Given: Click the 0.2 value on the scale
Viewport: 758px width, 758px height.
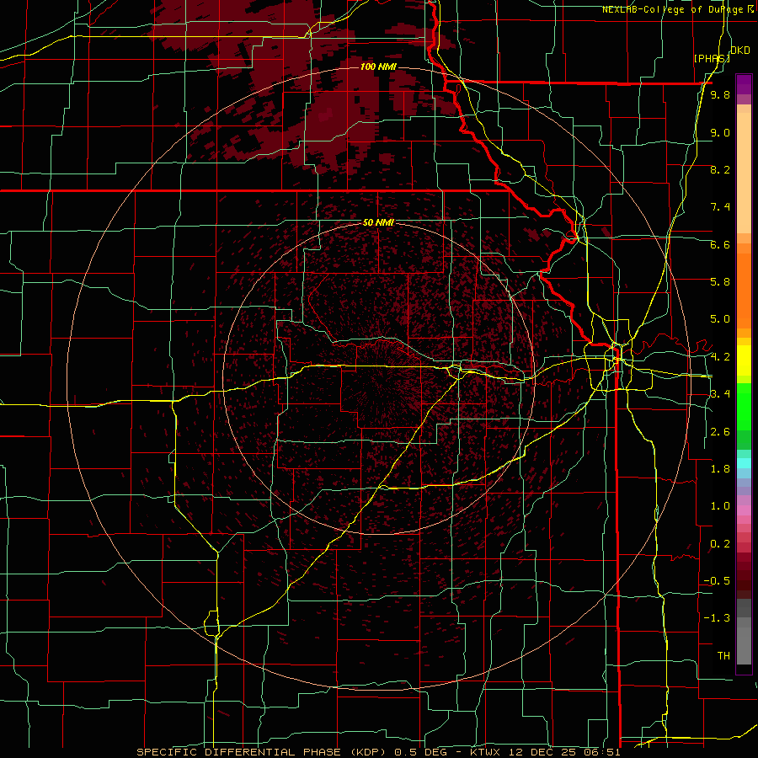Looking at the screenshot, I should (720, 544).
